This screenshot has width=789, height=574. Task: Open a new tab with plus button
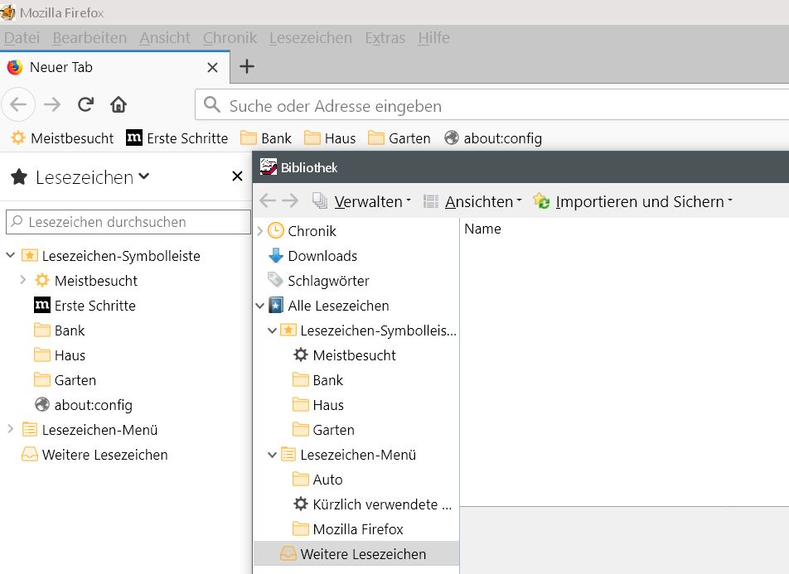pyautogui.click(x=247, y=66)
